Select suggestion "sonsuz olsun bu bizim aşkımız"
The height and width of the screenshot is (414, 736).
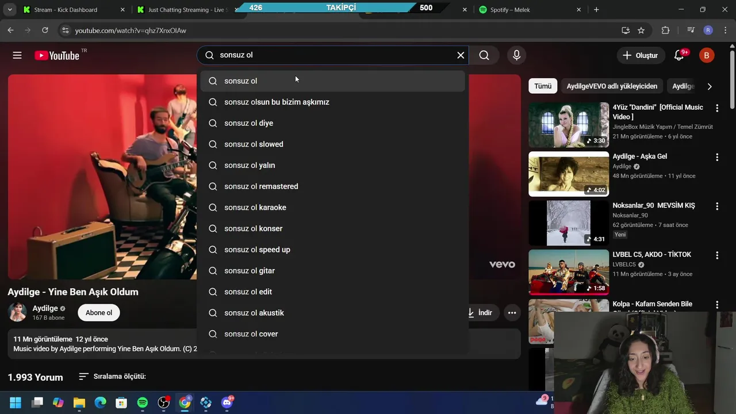click(332, 102)
